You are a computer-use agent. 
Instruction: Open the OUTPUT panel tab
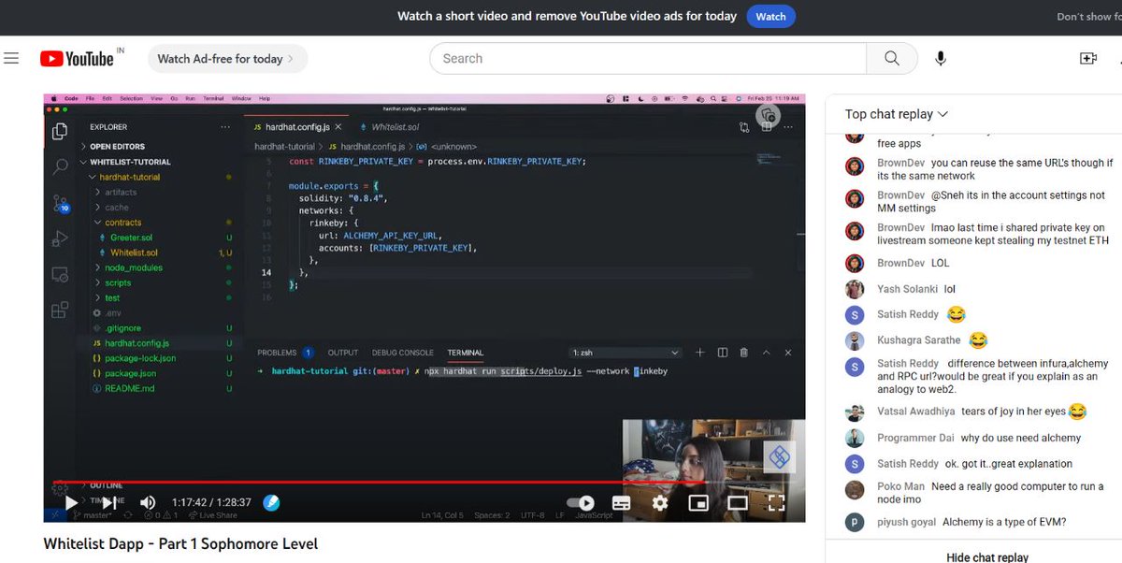coord(342,353)
